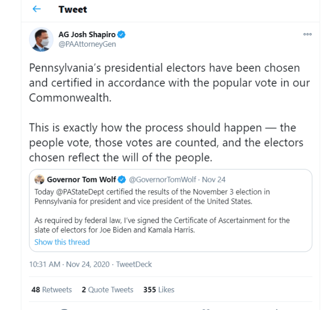
Task: Open Governor Tom Wolf name in quote
Action: (81, 179)
